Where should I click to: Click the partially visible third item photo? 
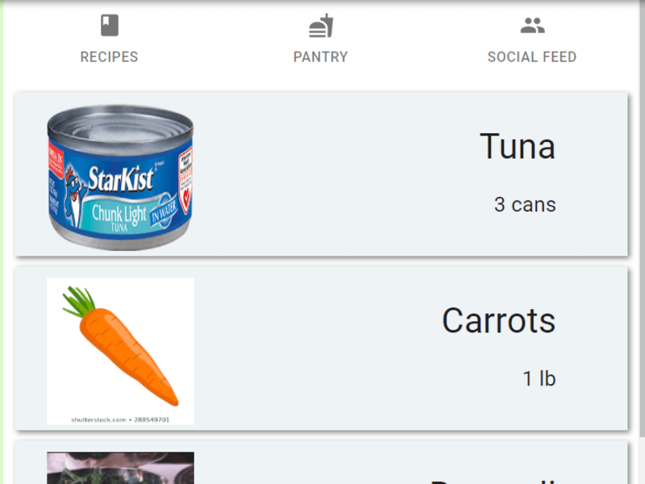(120, 469)
